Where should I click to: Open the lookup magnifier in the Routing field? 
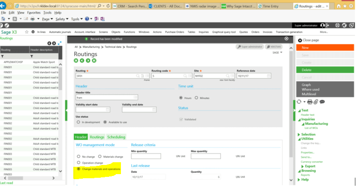point(137,76)
